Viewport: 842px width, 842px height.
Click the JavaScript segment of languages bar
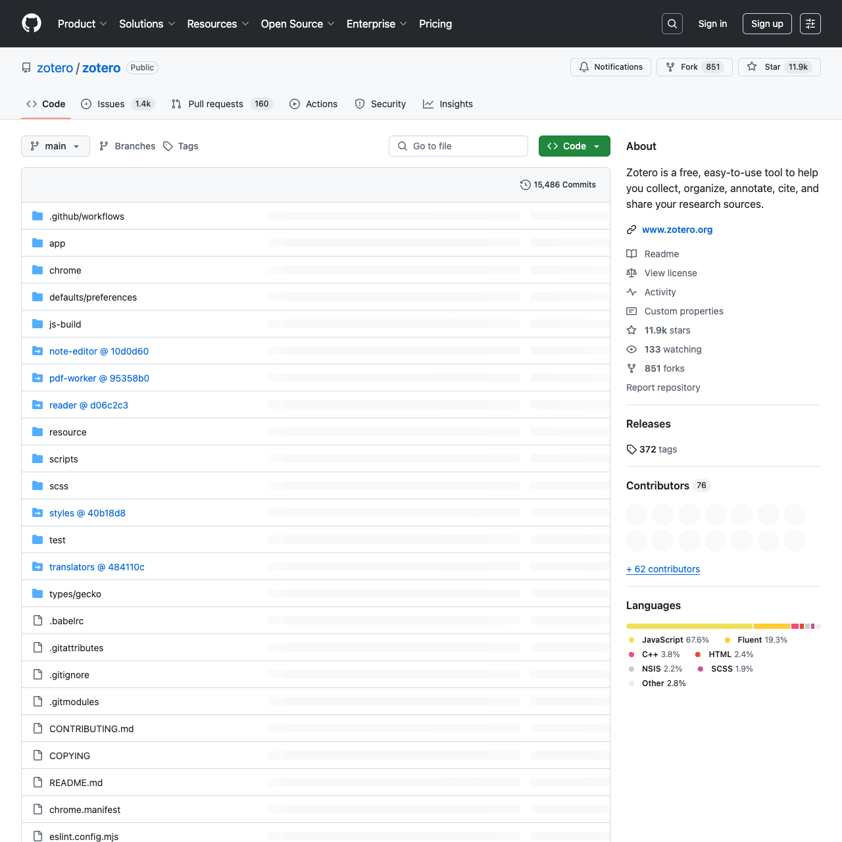[689, 626]
